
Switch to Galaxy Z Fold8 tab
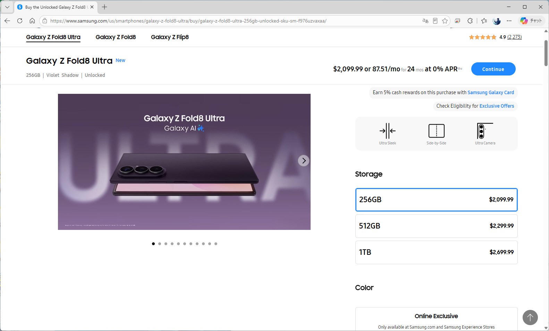coord(116,37)
